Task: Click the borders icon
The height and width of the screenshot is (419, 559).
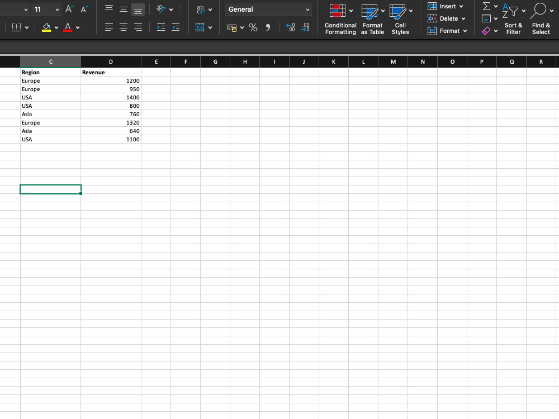Action: pyautogui.click(x=16, y=27)
